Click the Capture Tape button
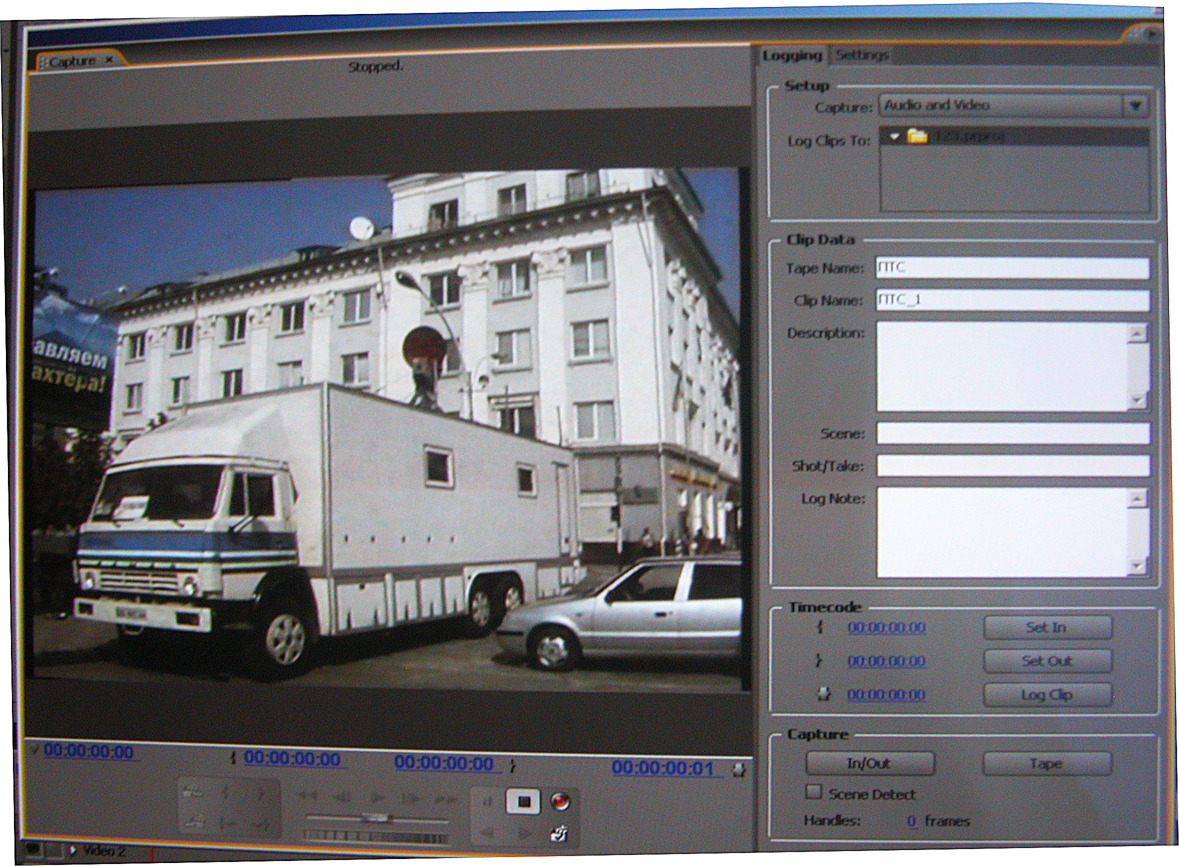 (1046, 764)
